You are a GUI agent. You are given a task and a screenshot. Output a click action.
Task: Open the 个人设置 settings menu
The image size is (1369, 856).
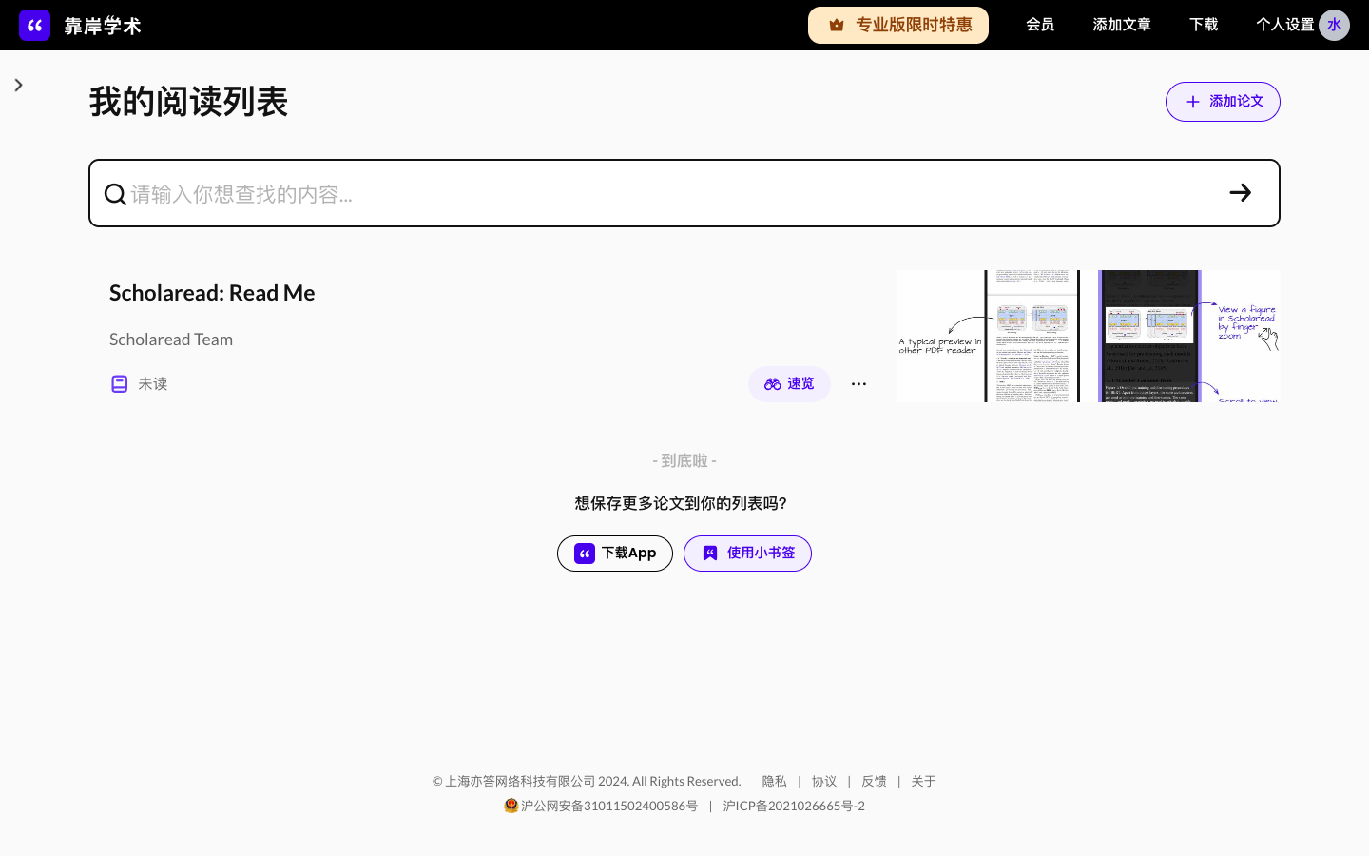pos(1284,25)
